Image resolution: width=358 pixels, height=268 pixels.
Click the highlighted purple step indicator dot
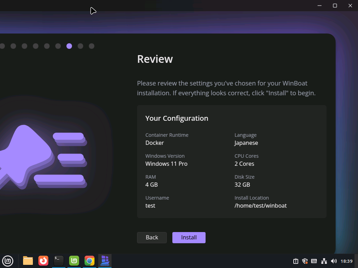click(69, 46)
